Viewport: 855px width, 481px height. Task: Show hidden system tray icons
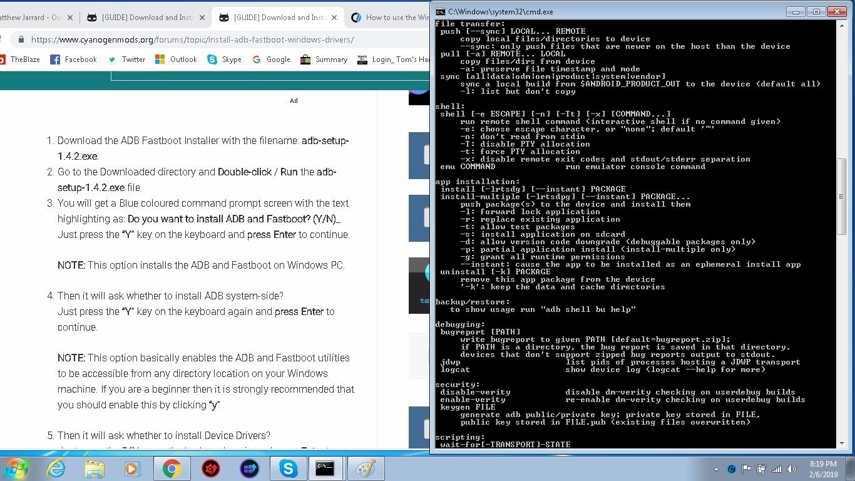716,469
